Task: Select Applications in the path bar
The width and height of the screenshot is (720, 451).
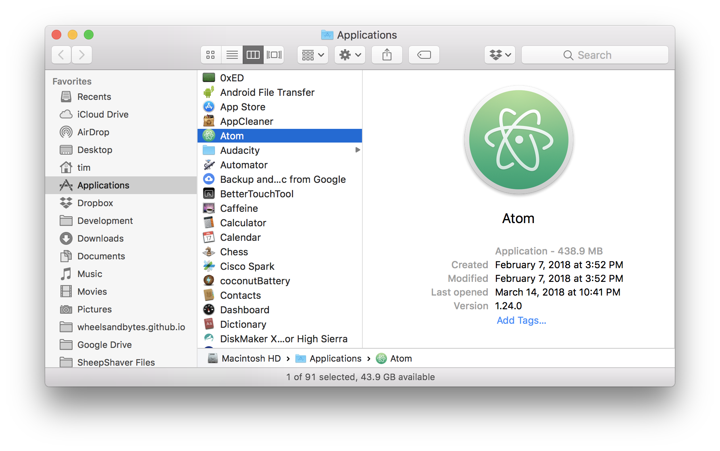Action: click(335, 358)
